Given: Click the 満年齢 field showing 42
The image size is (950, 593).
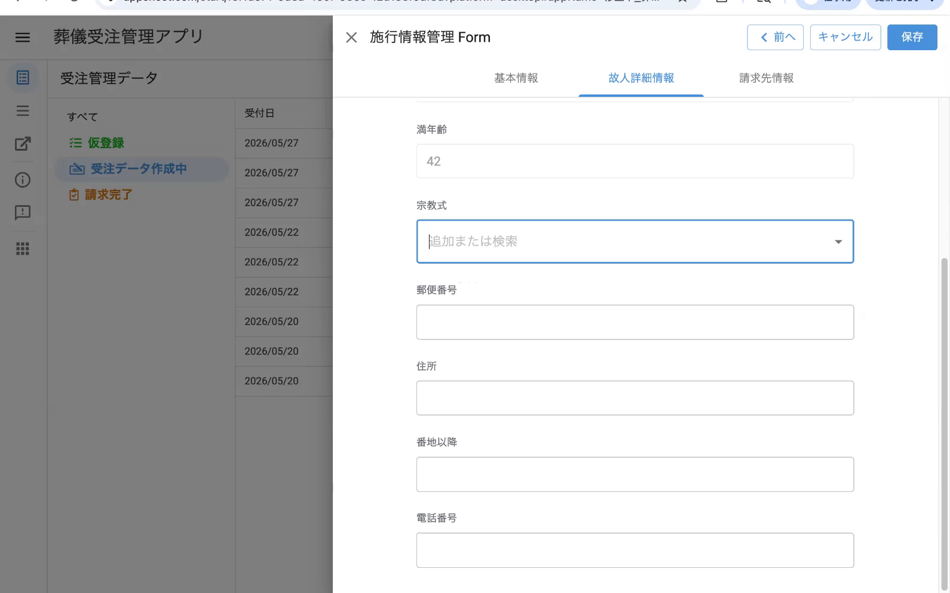Looking at the screenshot, I should [635, 161].
